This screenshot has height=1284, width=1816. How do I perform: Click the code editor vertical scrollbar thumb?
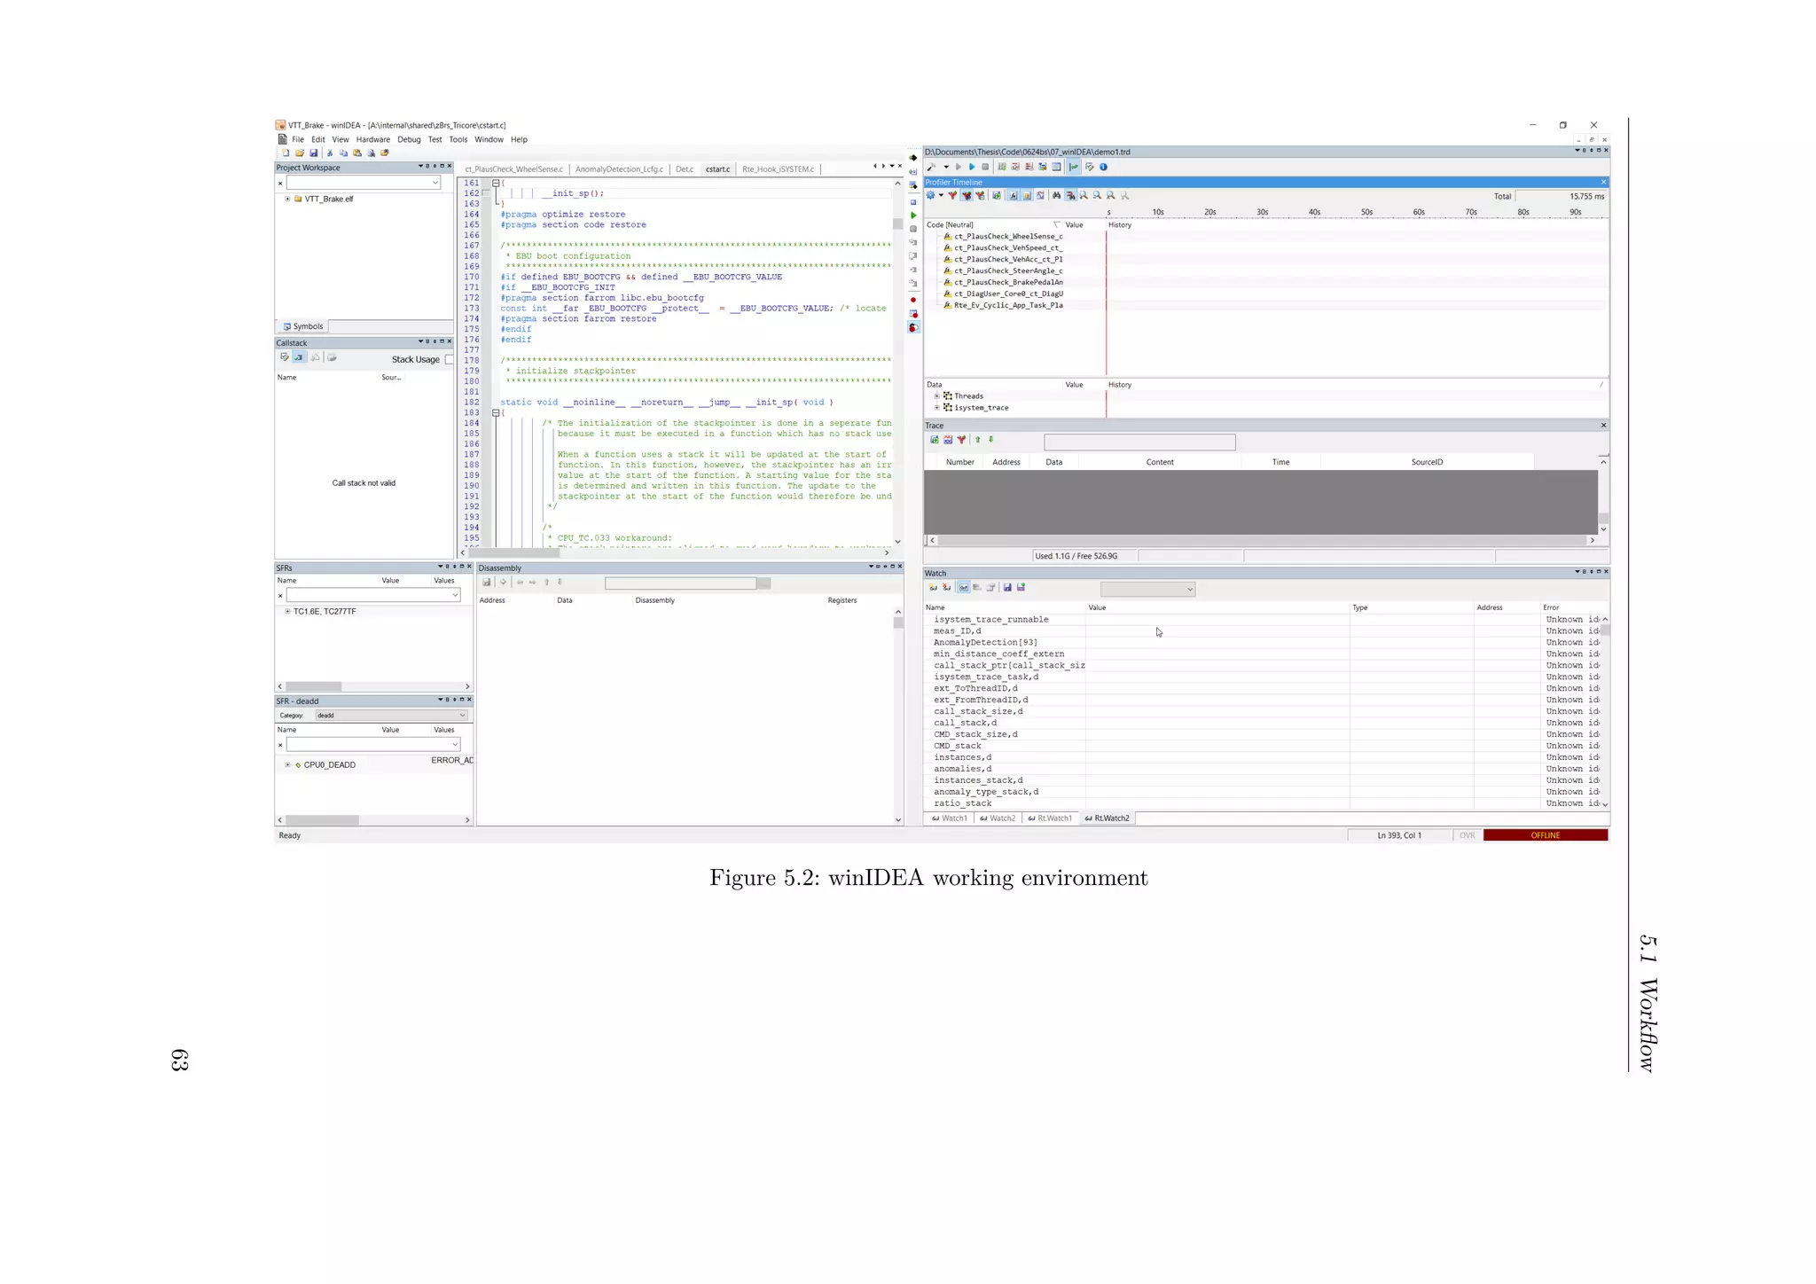[897, 223]
